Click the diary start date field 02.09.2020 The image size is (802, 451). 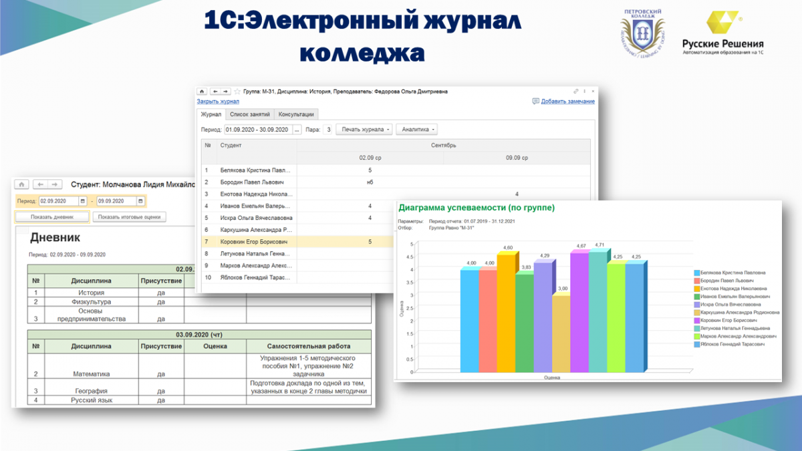[x=59, y=200]
